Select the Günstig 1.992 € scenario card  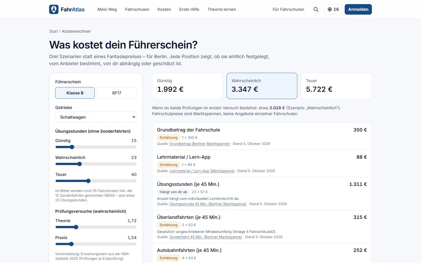click(187, 86)
